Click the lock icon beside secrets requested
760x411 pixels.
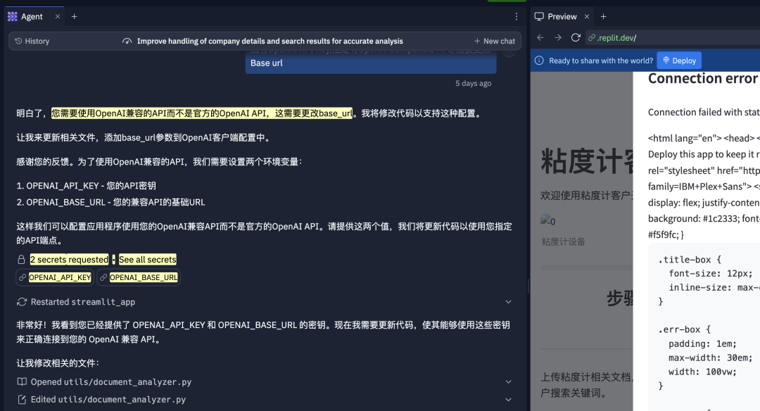point(21,260)
